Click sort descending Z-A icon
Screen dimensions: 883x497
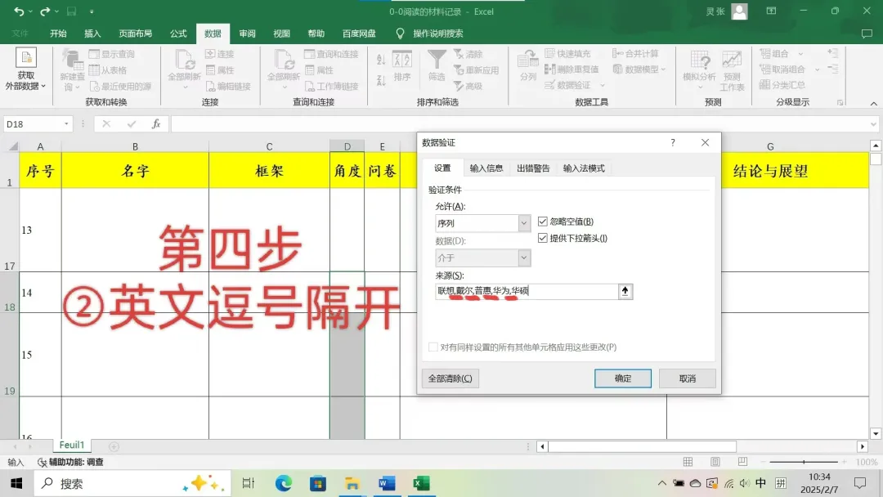pos(381,80)
